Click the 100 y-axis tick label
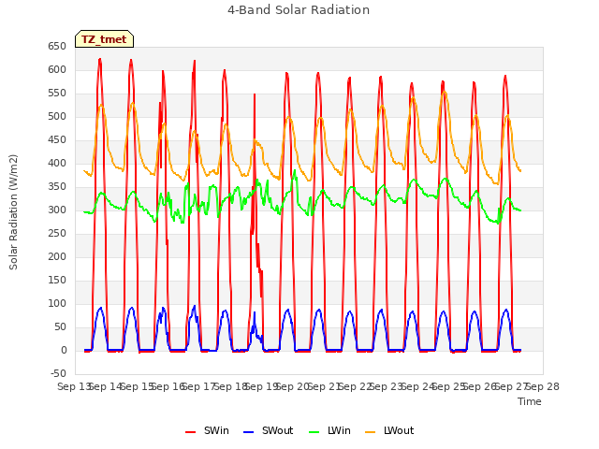Image resolution: width=599 pixels, height=449 pixels. click(x=57, y=303)
